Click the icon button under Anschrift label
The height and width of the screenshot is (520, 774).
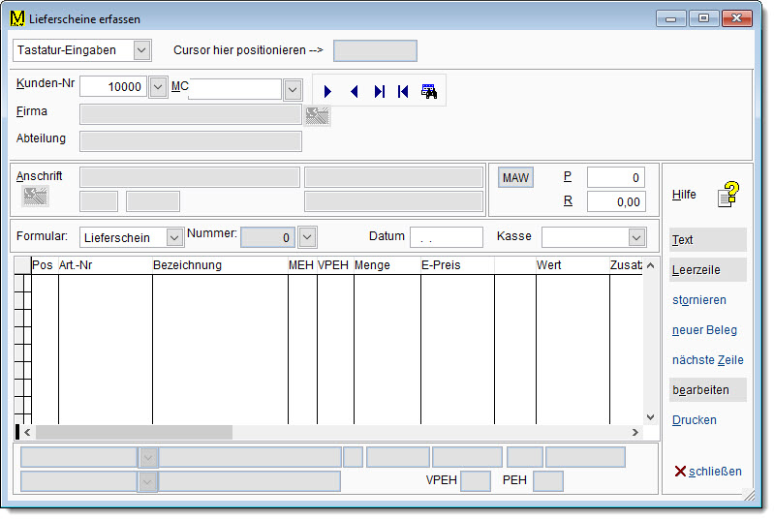36,197
